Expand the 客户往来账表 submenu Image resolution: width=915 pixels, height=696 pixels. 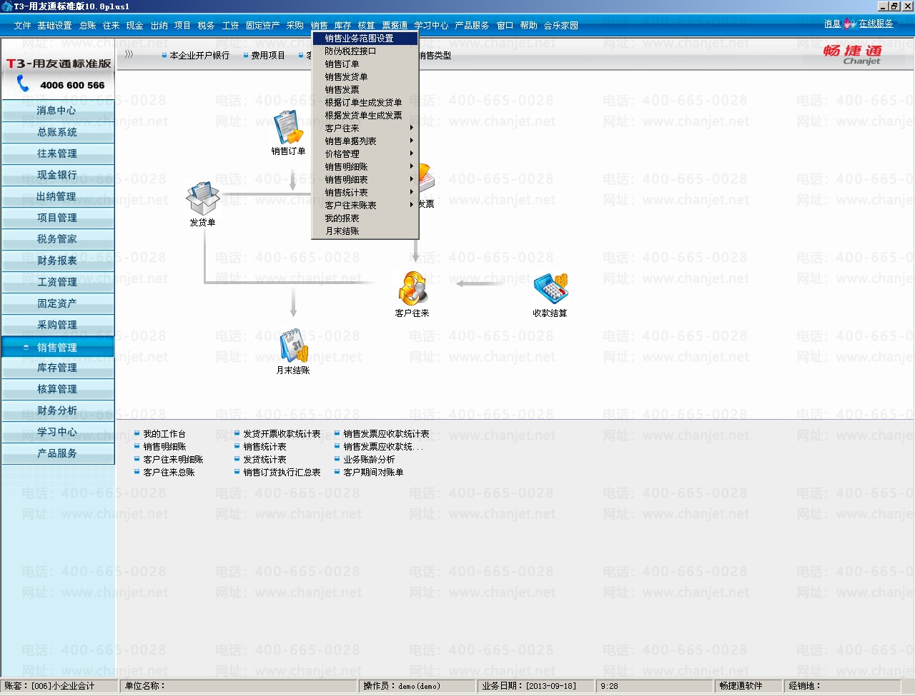click(x=365, y=206)
